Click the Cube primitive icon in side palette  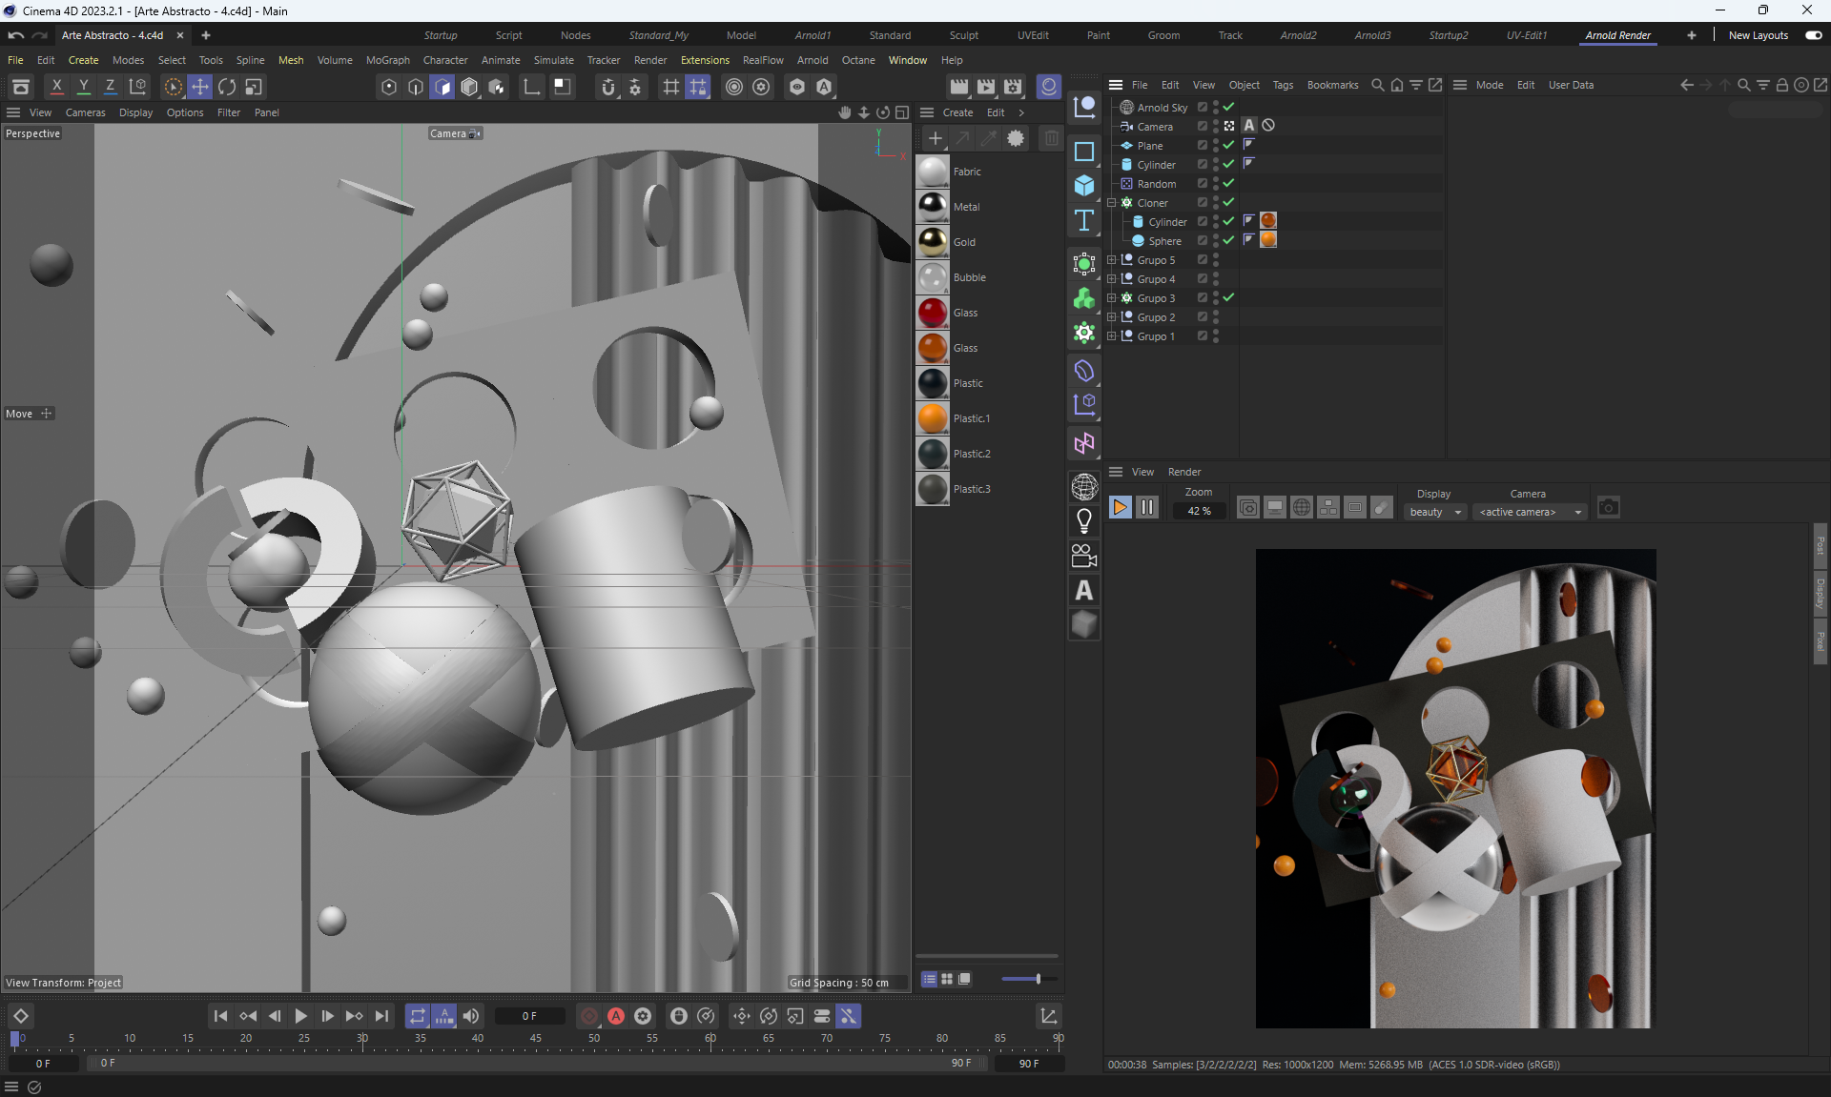(1084, 185)
